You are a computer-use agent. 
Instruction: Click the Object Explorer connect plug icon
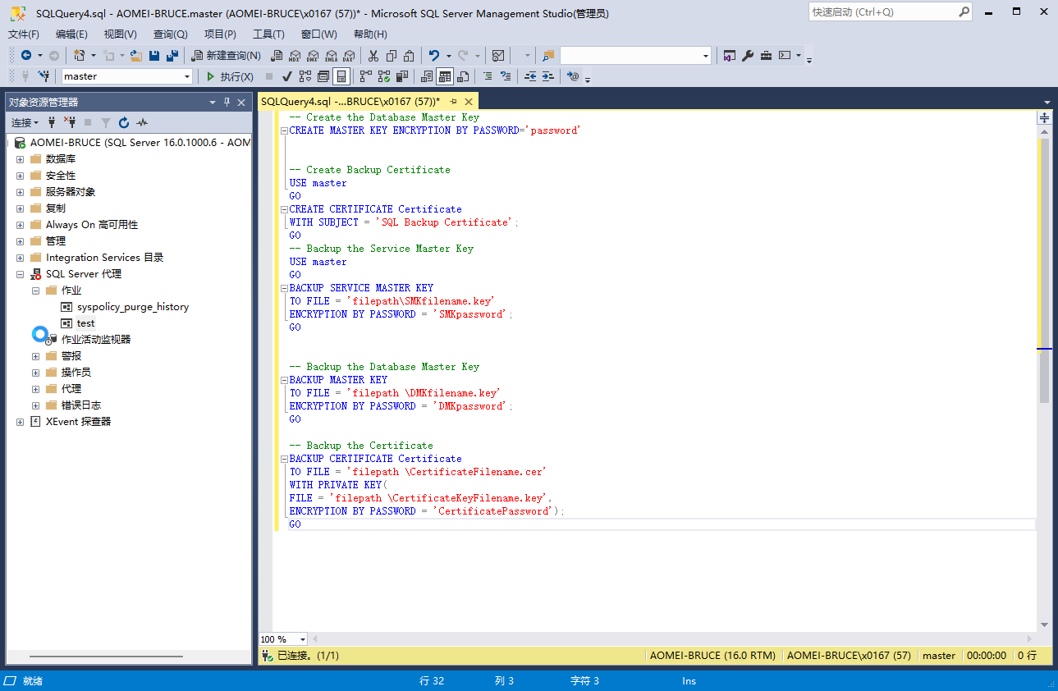53,122
